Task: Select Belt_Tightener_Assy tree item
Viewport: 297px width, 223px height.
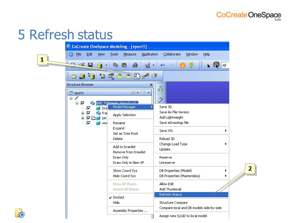Action: (117, 103)
